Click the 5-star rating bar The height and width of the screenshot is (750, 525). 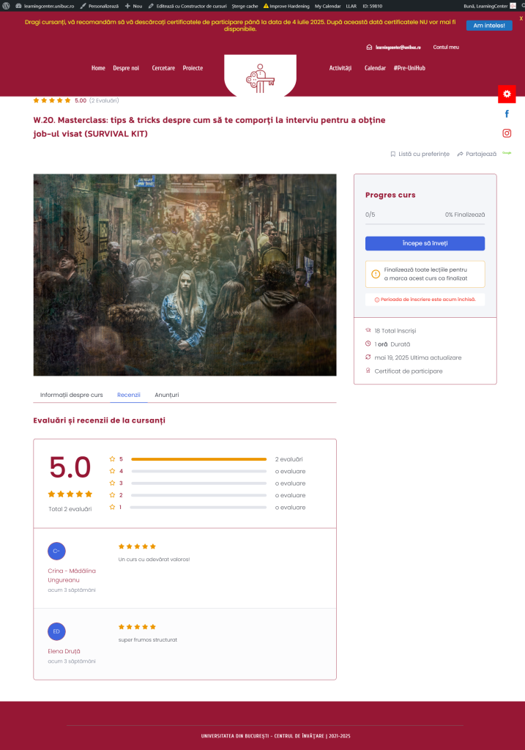pos(198,459)
